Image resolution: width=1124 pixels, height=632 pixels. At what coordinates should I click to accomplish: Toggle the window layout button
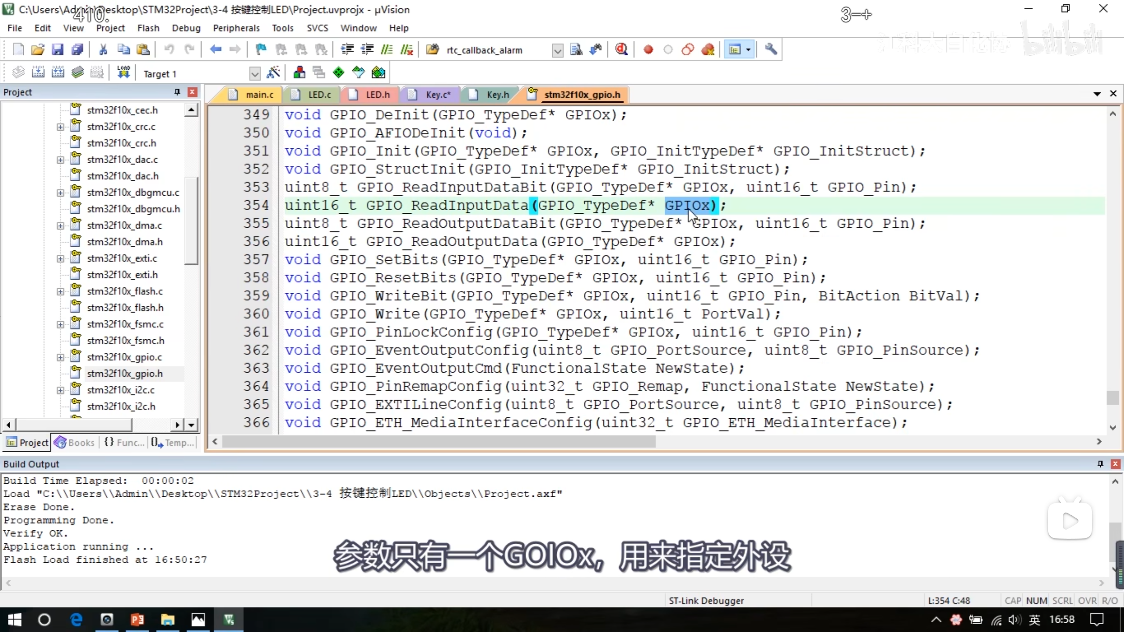tap(735, 50)
